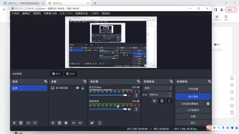Add a new source with plus icon

[x=53, y=123]
